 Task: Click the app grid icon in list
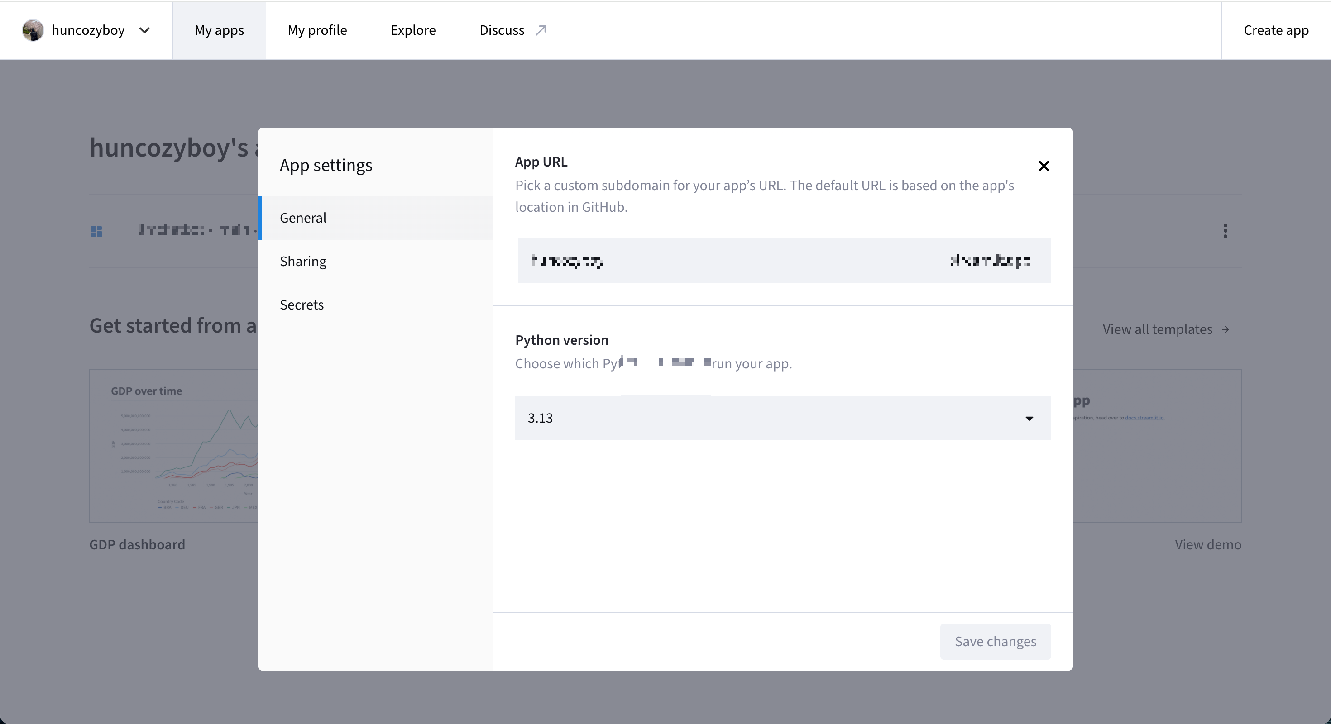point(96,231)
